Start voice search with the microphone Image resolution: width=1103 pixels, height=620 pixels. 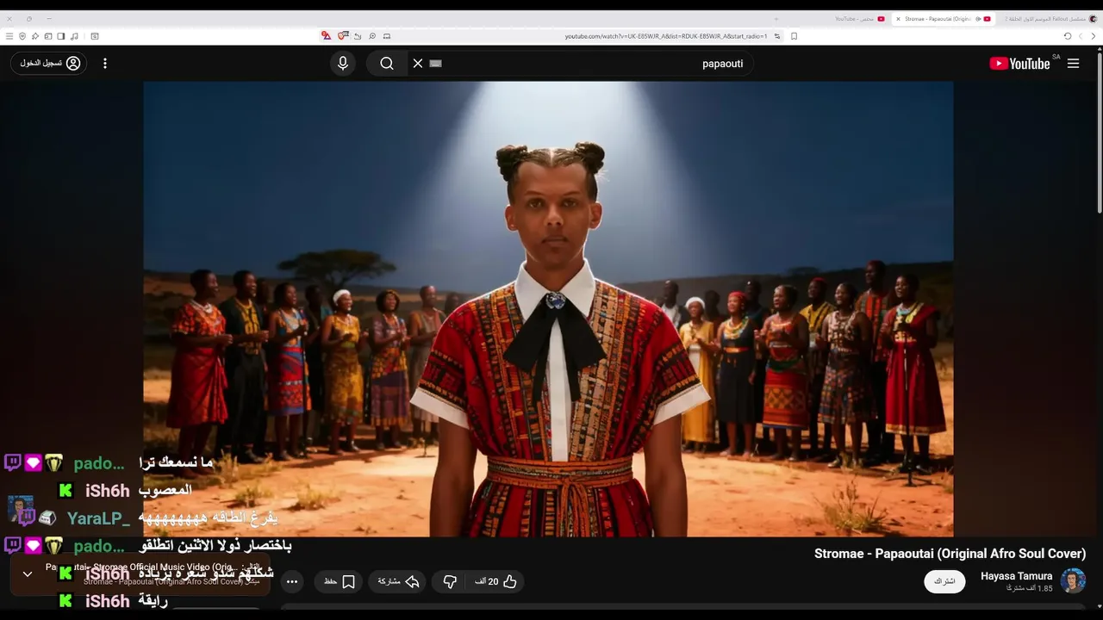tap(343, 64)
